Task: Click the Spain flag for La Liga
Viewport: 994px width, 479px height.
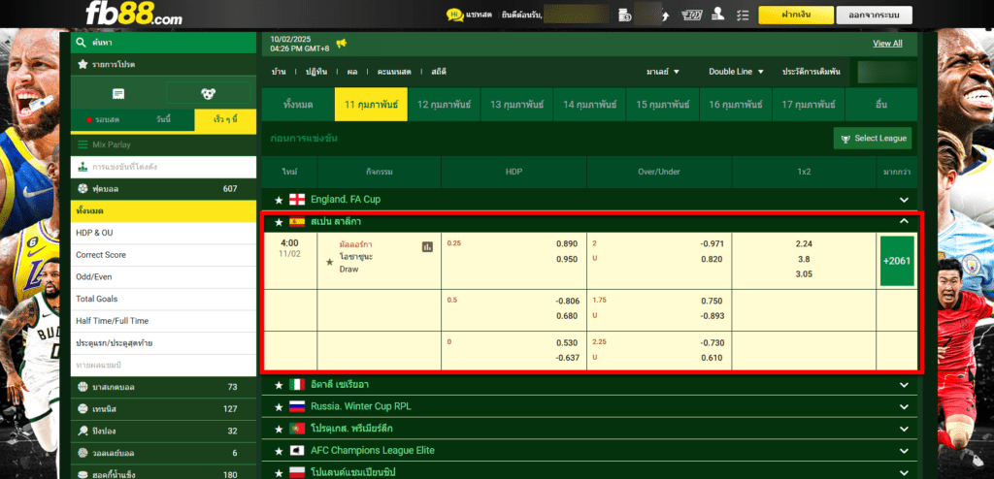Action: [x=297, y=222]
